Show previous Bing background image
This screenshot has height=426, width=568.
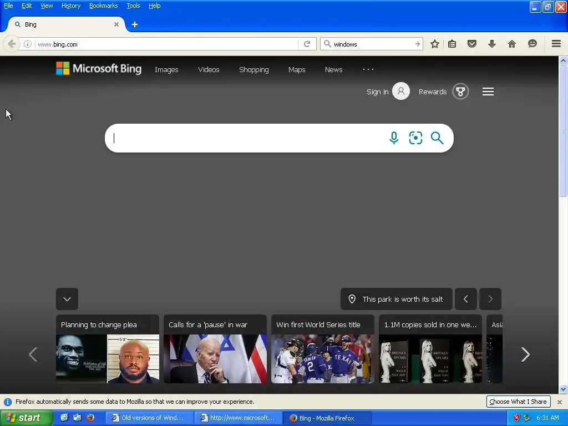click(x=465, y=299)
